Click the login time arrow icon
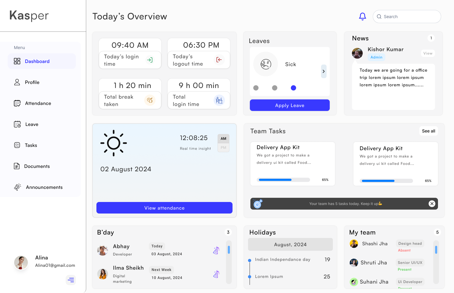The width and height of the screenshot is (454, 293). pyautogui.click(x=150, y=60)
